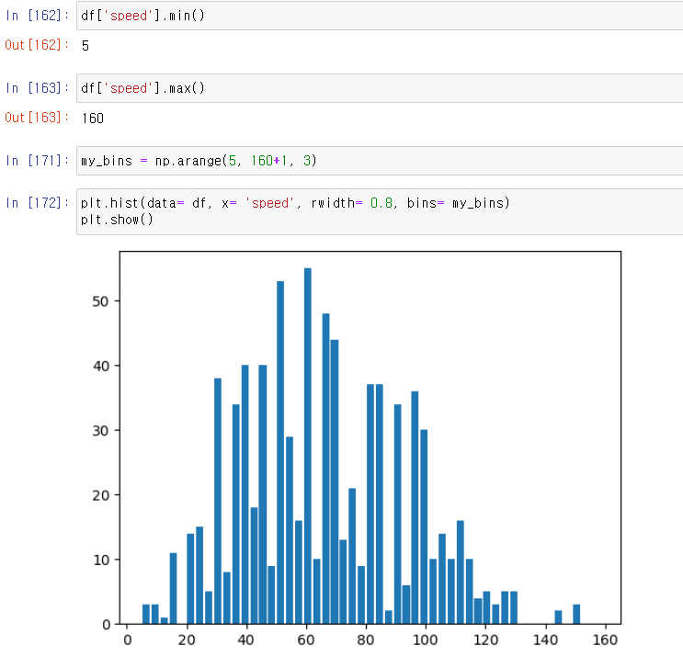Viewport: 683px width, 657px height.
Task: Select the Out[163] prompt label
Action: coord(37,118)
